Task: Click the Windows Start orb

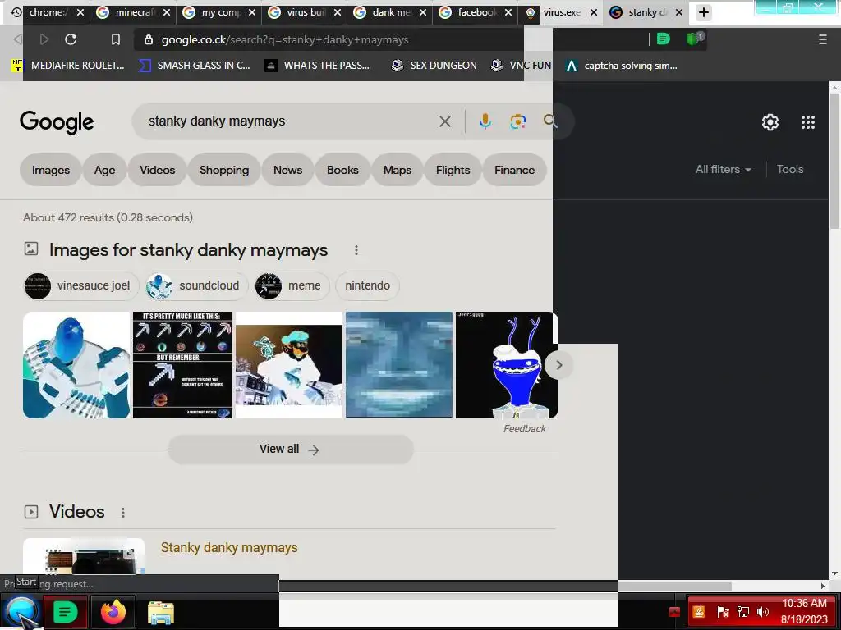Action: (21, 612)
